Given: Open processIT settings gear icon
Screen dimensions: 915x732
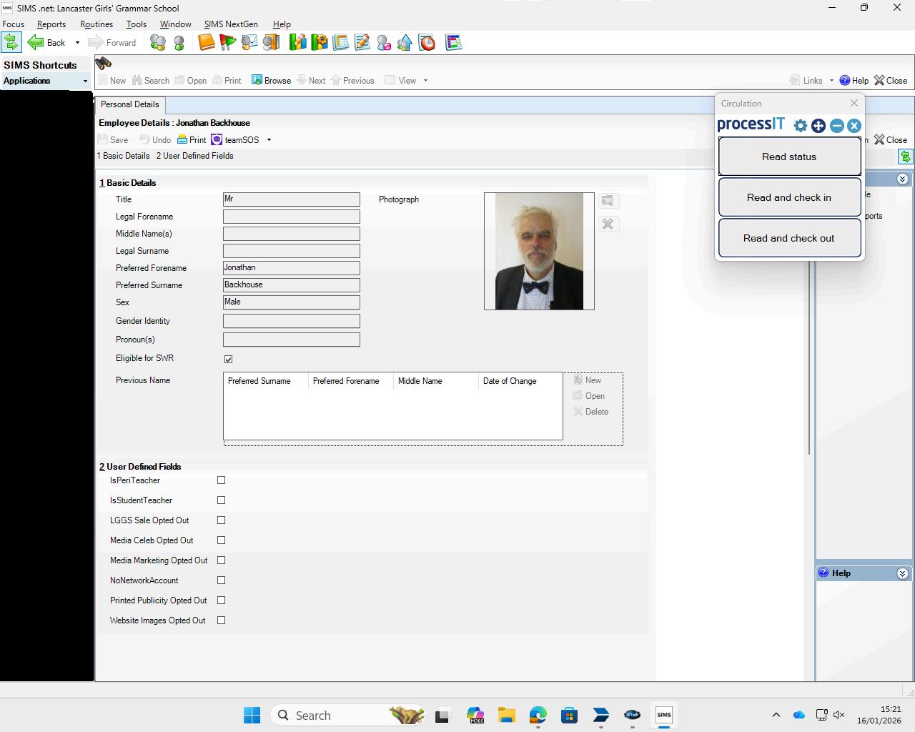Looking at the screenshot, I should pos(801,126).
